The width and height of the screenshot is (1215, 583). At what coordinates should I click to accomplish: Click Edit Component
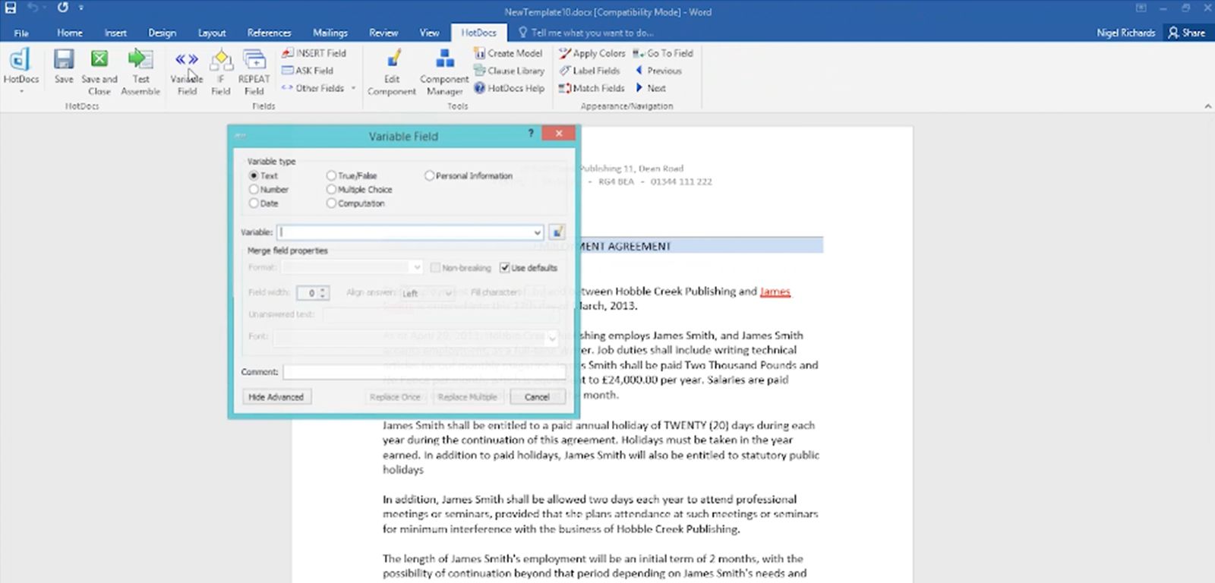click(x=392, y=71)
